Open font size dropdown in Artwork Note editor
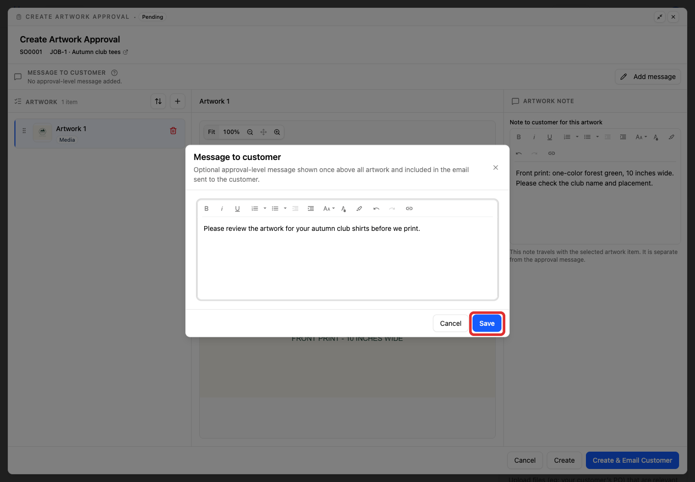Image resolution: width=695 pixels, height=482 pixels. (641, 137)
